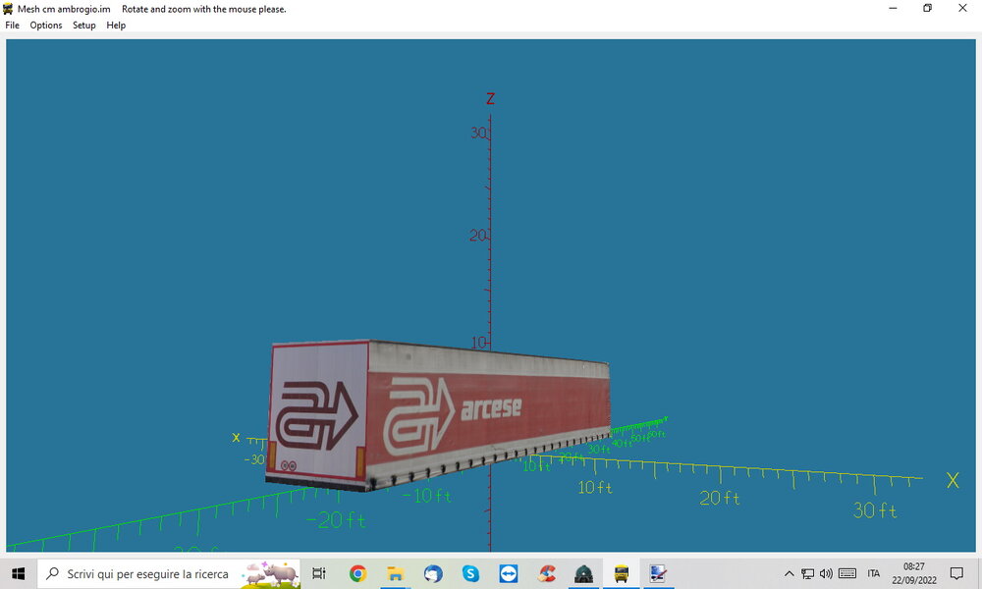
Task: Close the Mesh viewer window
Action: [x=962, y=8]
